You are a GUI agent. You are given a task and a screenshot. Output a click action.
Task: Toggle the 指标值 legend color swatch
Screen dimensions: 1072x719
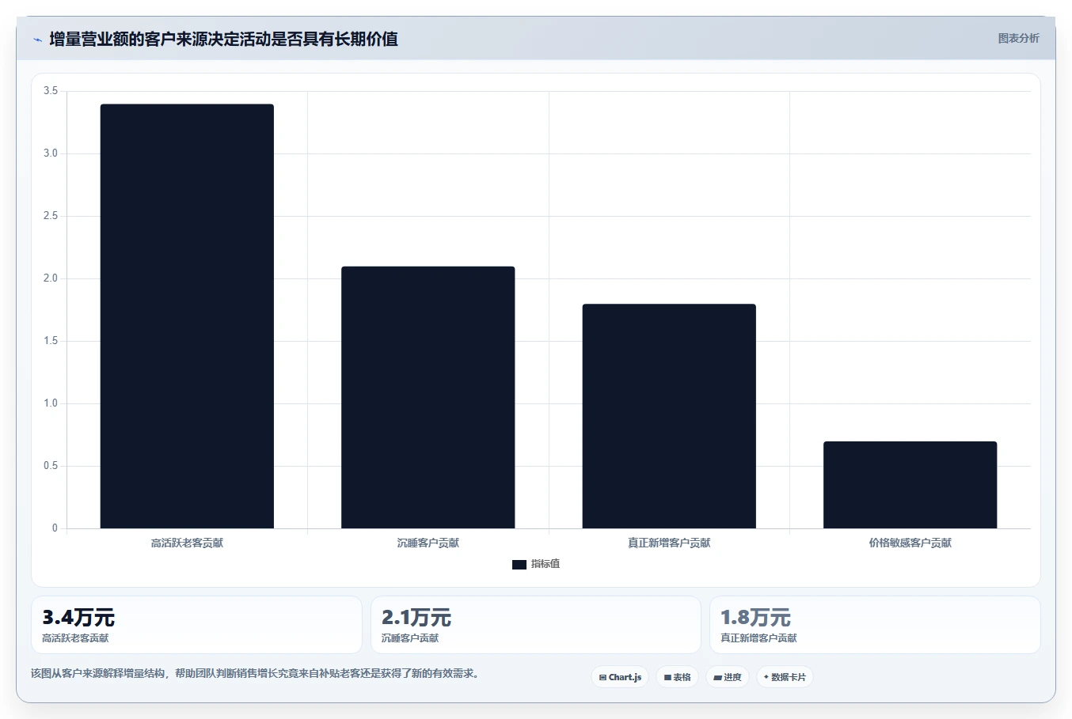coord(519,565)
